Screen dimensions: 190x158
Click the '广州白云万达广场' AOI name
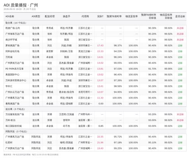tap(15, 92)
